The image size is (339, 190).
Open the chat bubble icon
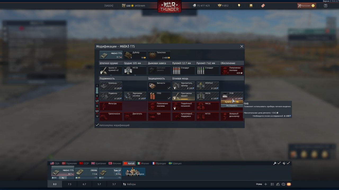283,184
